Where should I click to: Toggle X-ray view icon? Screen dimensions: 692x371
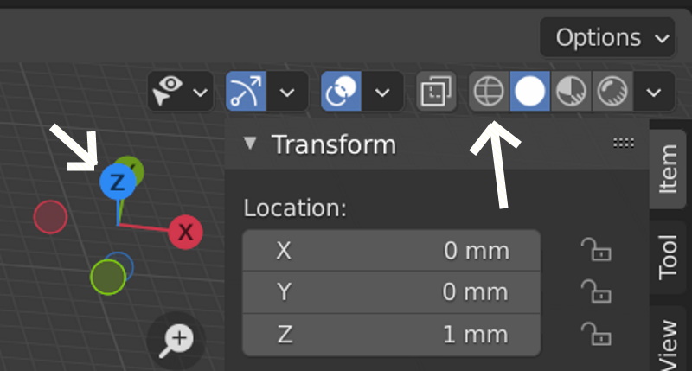[x=435, y=91]
